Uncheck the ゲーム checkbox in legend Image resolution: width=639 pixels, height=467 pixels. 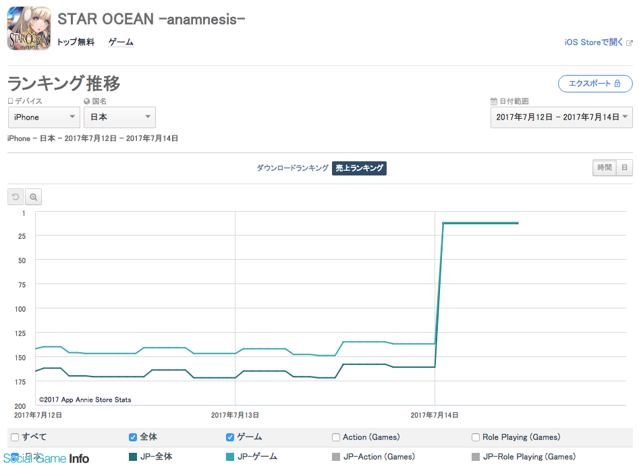(230, 437)
